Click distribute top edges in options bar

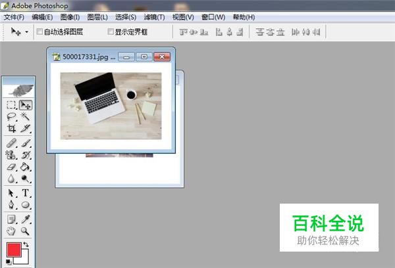pos(260,32)
